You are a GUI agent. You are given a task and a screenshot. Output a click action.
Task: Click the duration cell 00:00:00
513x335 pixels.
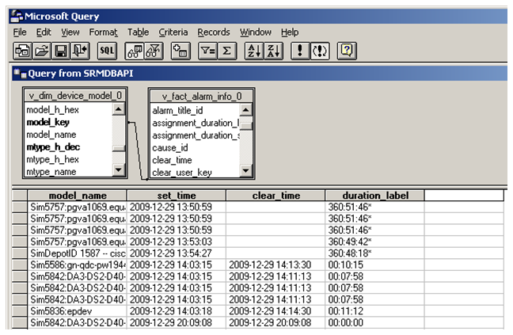[x=375, y=322]
